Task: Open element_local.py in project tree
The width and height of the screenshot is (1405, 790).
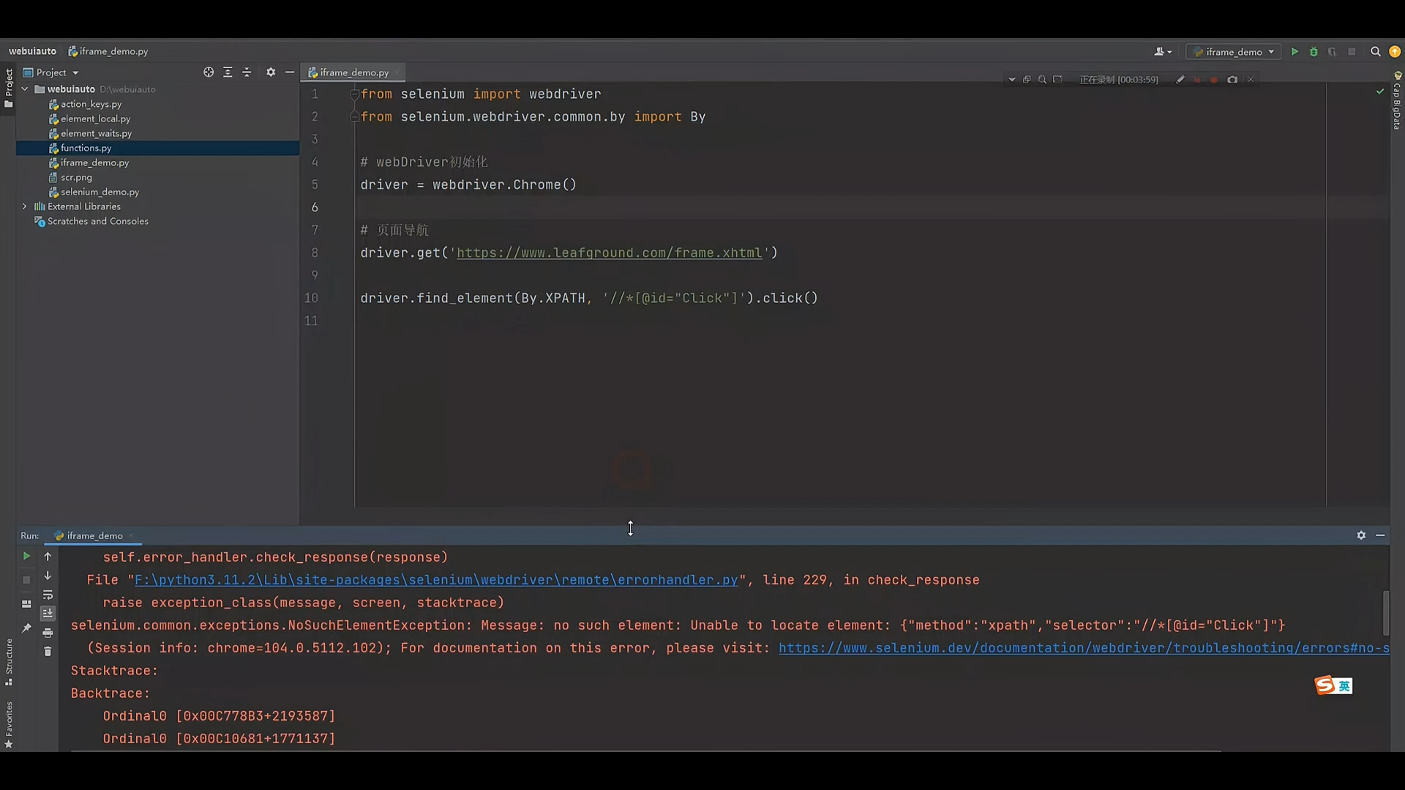Action: pyautogui.click(x=95, y=118)
